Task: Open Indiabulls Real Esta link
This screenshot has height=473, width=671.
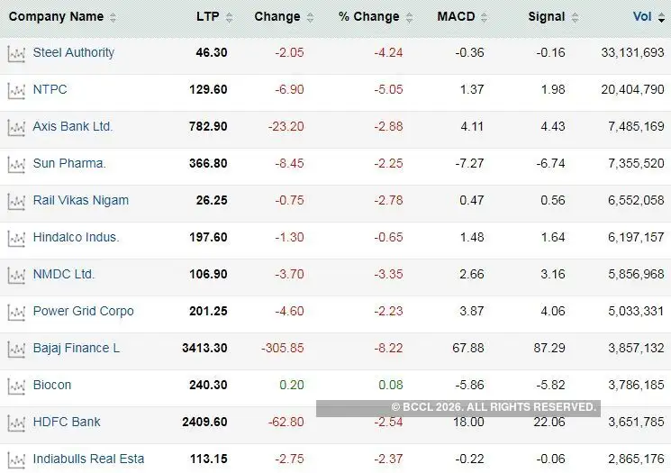Action: click(x=88, y=459)
